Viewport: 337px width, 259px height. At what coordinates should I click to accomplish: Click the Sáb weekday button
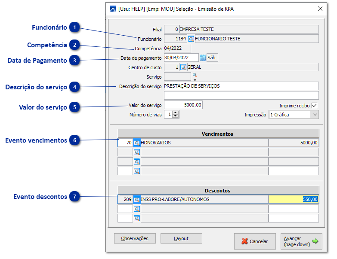point(212,58)
